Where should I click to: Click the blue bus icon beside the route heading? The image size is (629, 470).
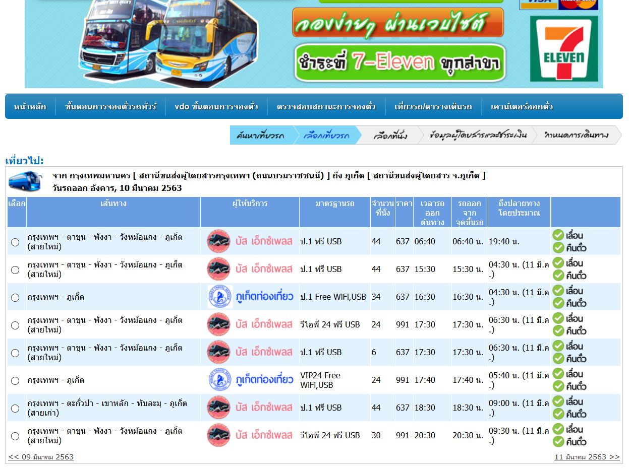[x=26, y=181]
